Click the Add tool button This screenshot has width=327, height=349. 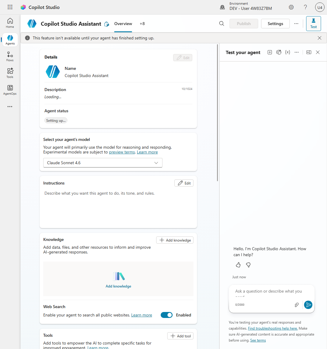(180, 336)
